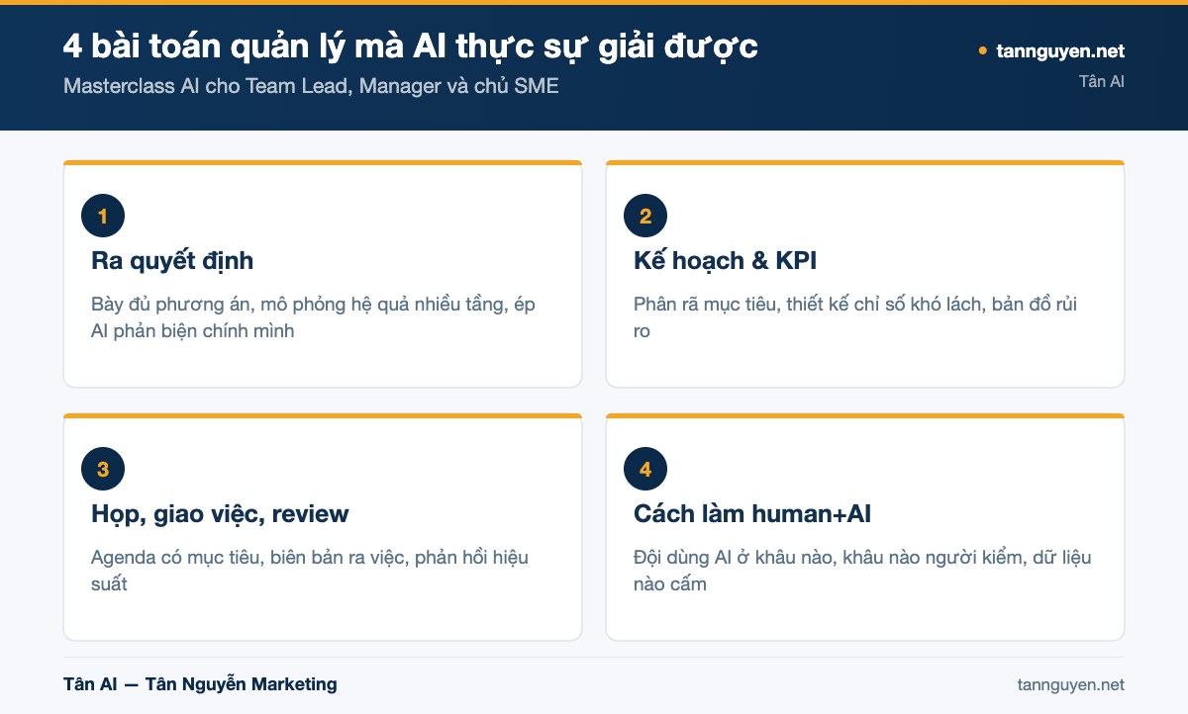
Task: Open tannguyen.net link in header
Action: tap(1060, 51)
